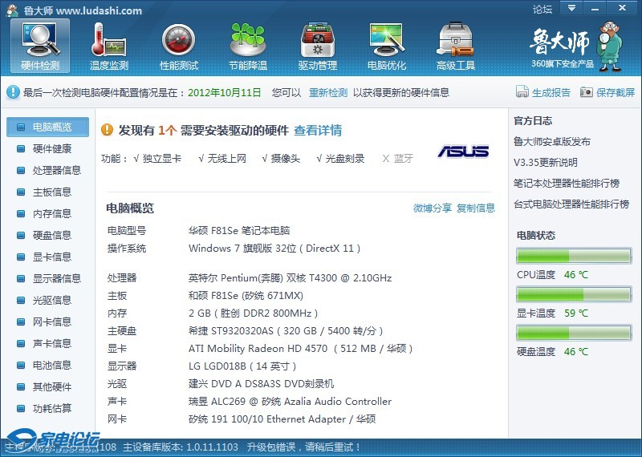The width and height of the screenshot is (642, 457).
Task: Open the 电脑优化 PC optimization section
Action: pyautogui.click(x=387, y=46)
